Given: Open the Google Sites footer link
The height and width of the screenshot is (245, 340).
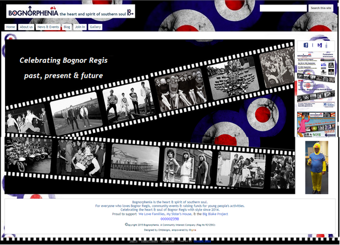Looking at the screenshot, I should coord(202,241).
